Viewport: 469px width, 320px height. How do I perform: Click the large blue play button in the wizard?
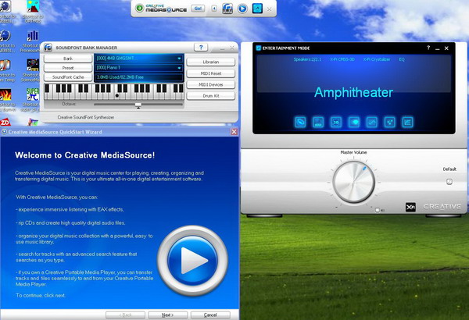tap(192, 261)
